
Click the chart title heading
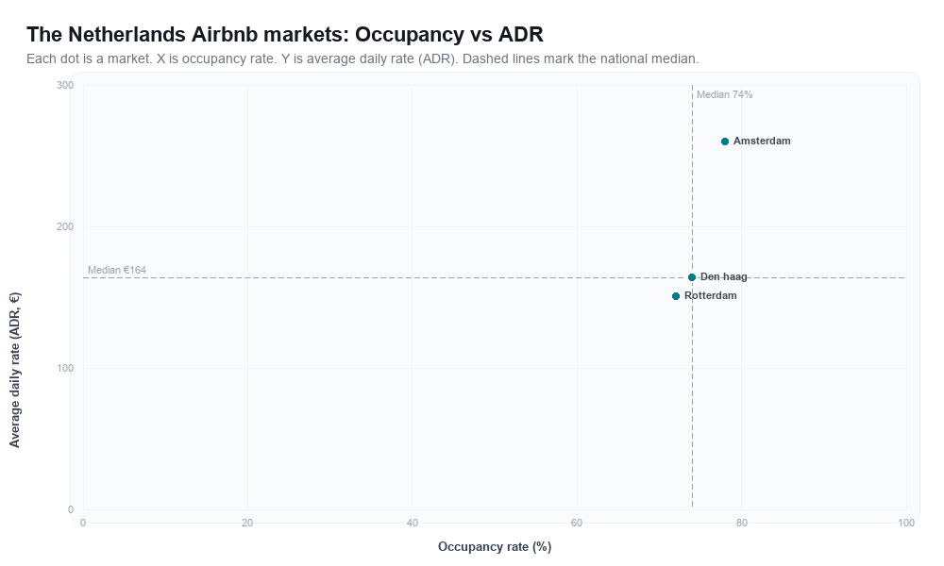coord(285,34)
